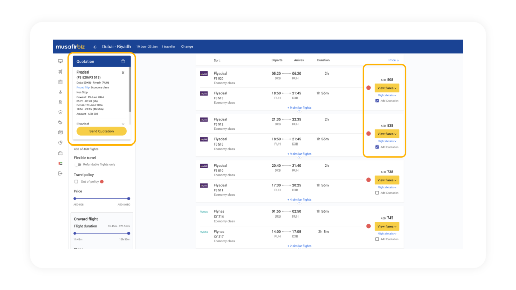This screenshot has height=290, width=516.
Task: Check the Out of policy checkbox
Action: [76, 182]
